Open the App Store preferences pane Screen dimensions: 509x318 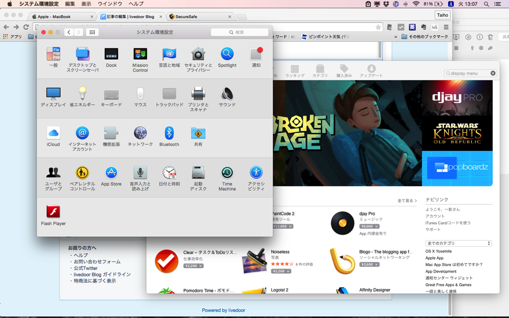click(111, 176)
